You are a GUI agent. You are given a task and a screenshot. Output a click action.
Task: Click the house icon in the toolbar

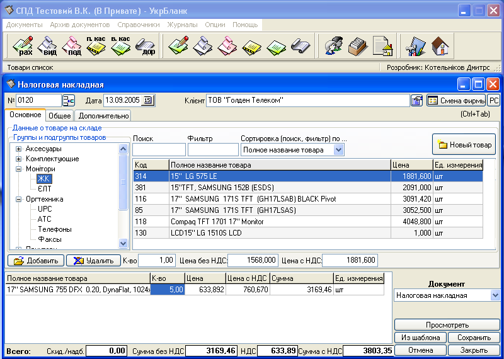pyautogui.click(x=440, y=47)
